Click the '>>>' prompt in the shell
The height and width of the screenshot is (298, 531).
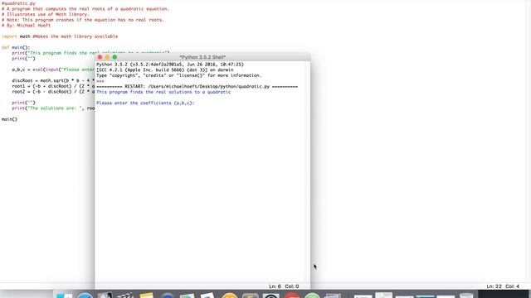(100, 81)
